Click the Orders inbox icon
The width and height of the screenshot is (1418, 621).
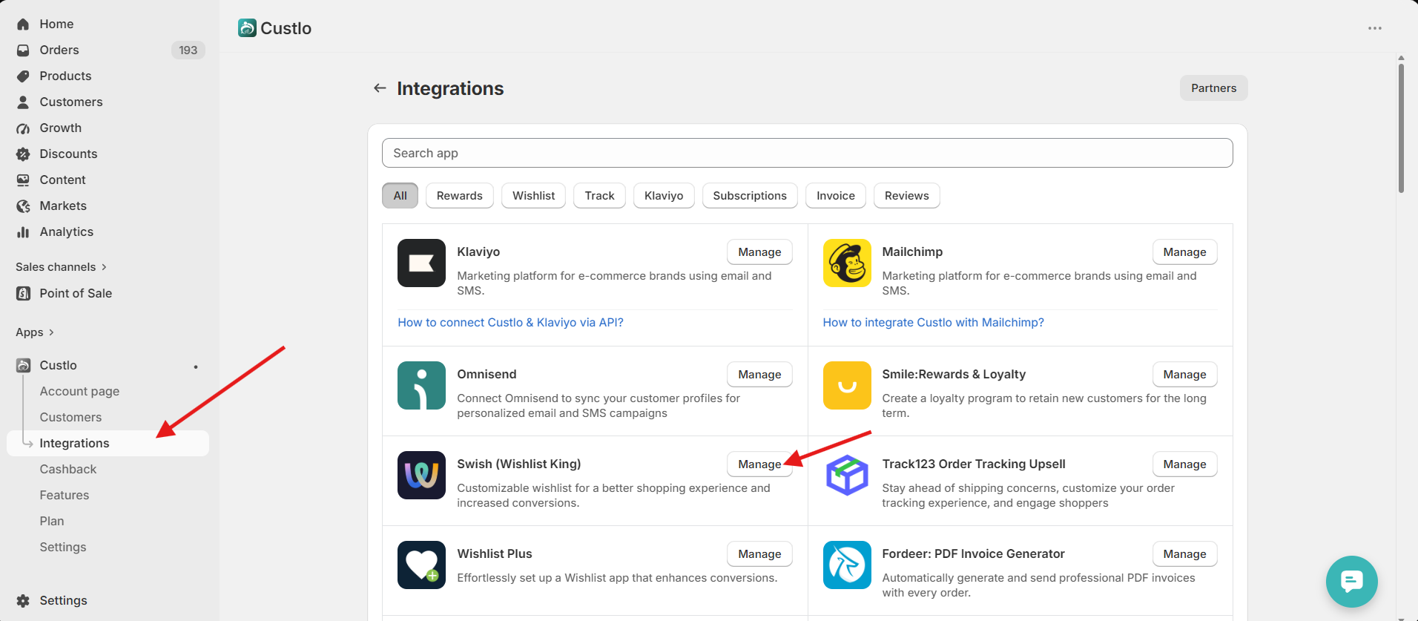(23, 50)
